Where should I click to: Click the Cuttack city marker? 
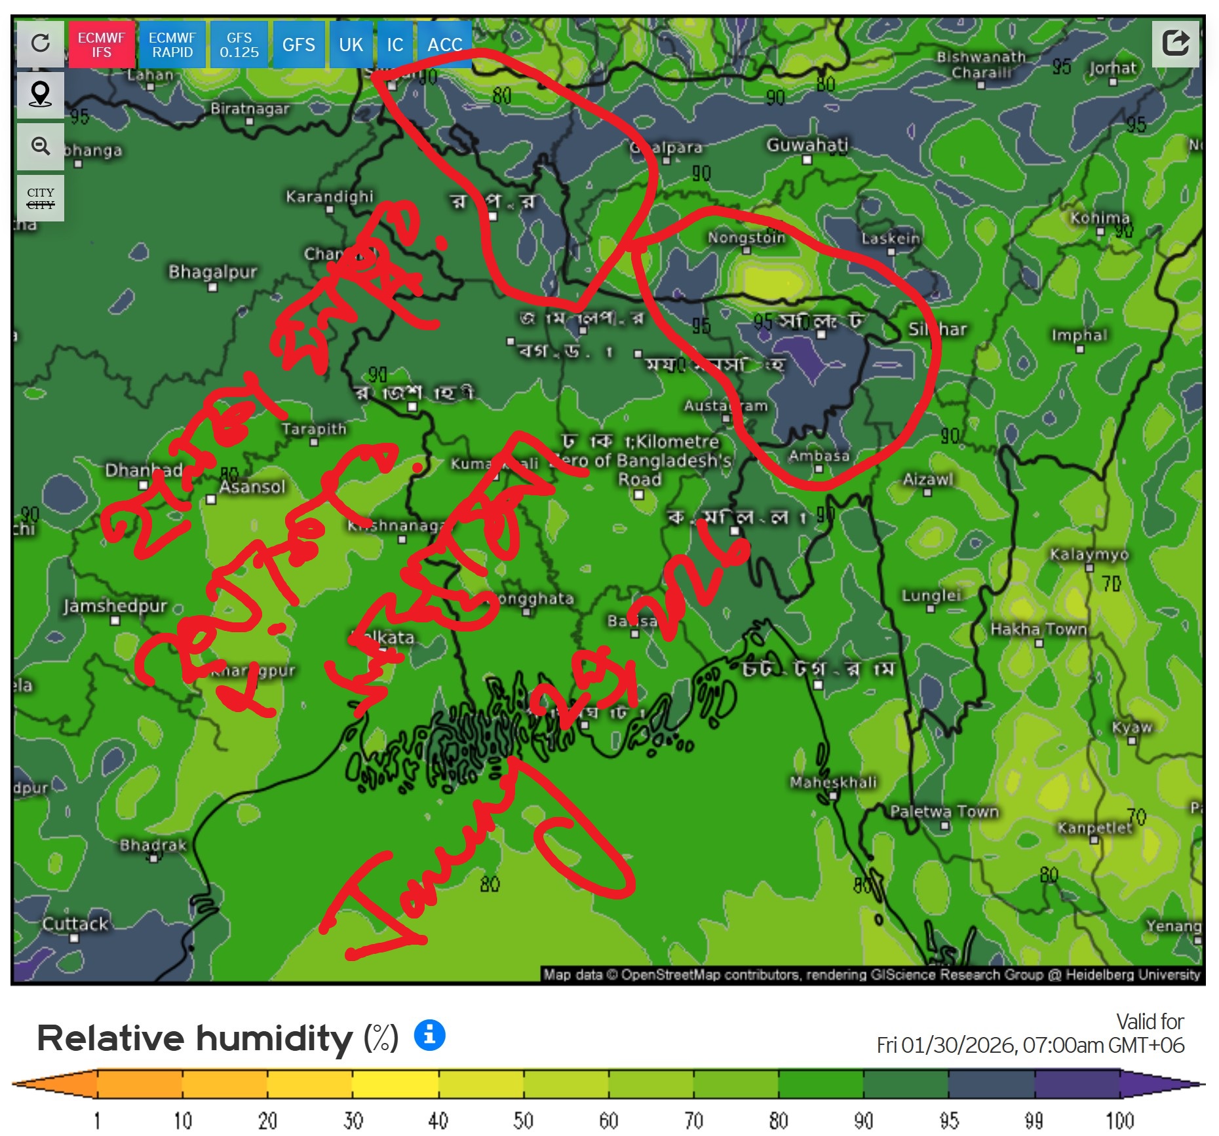click(74, 937)
